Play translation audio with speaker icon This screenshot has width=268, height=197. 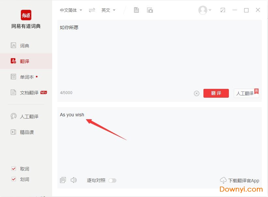74,180
